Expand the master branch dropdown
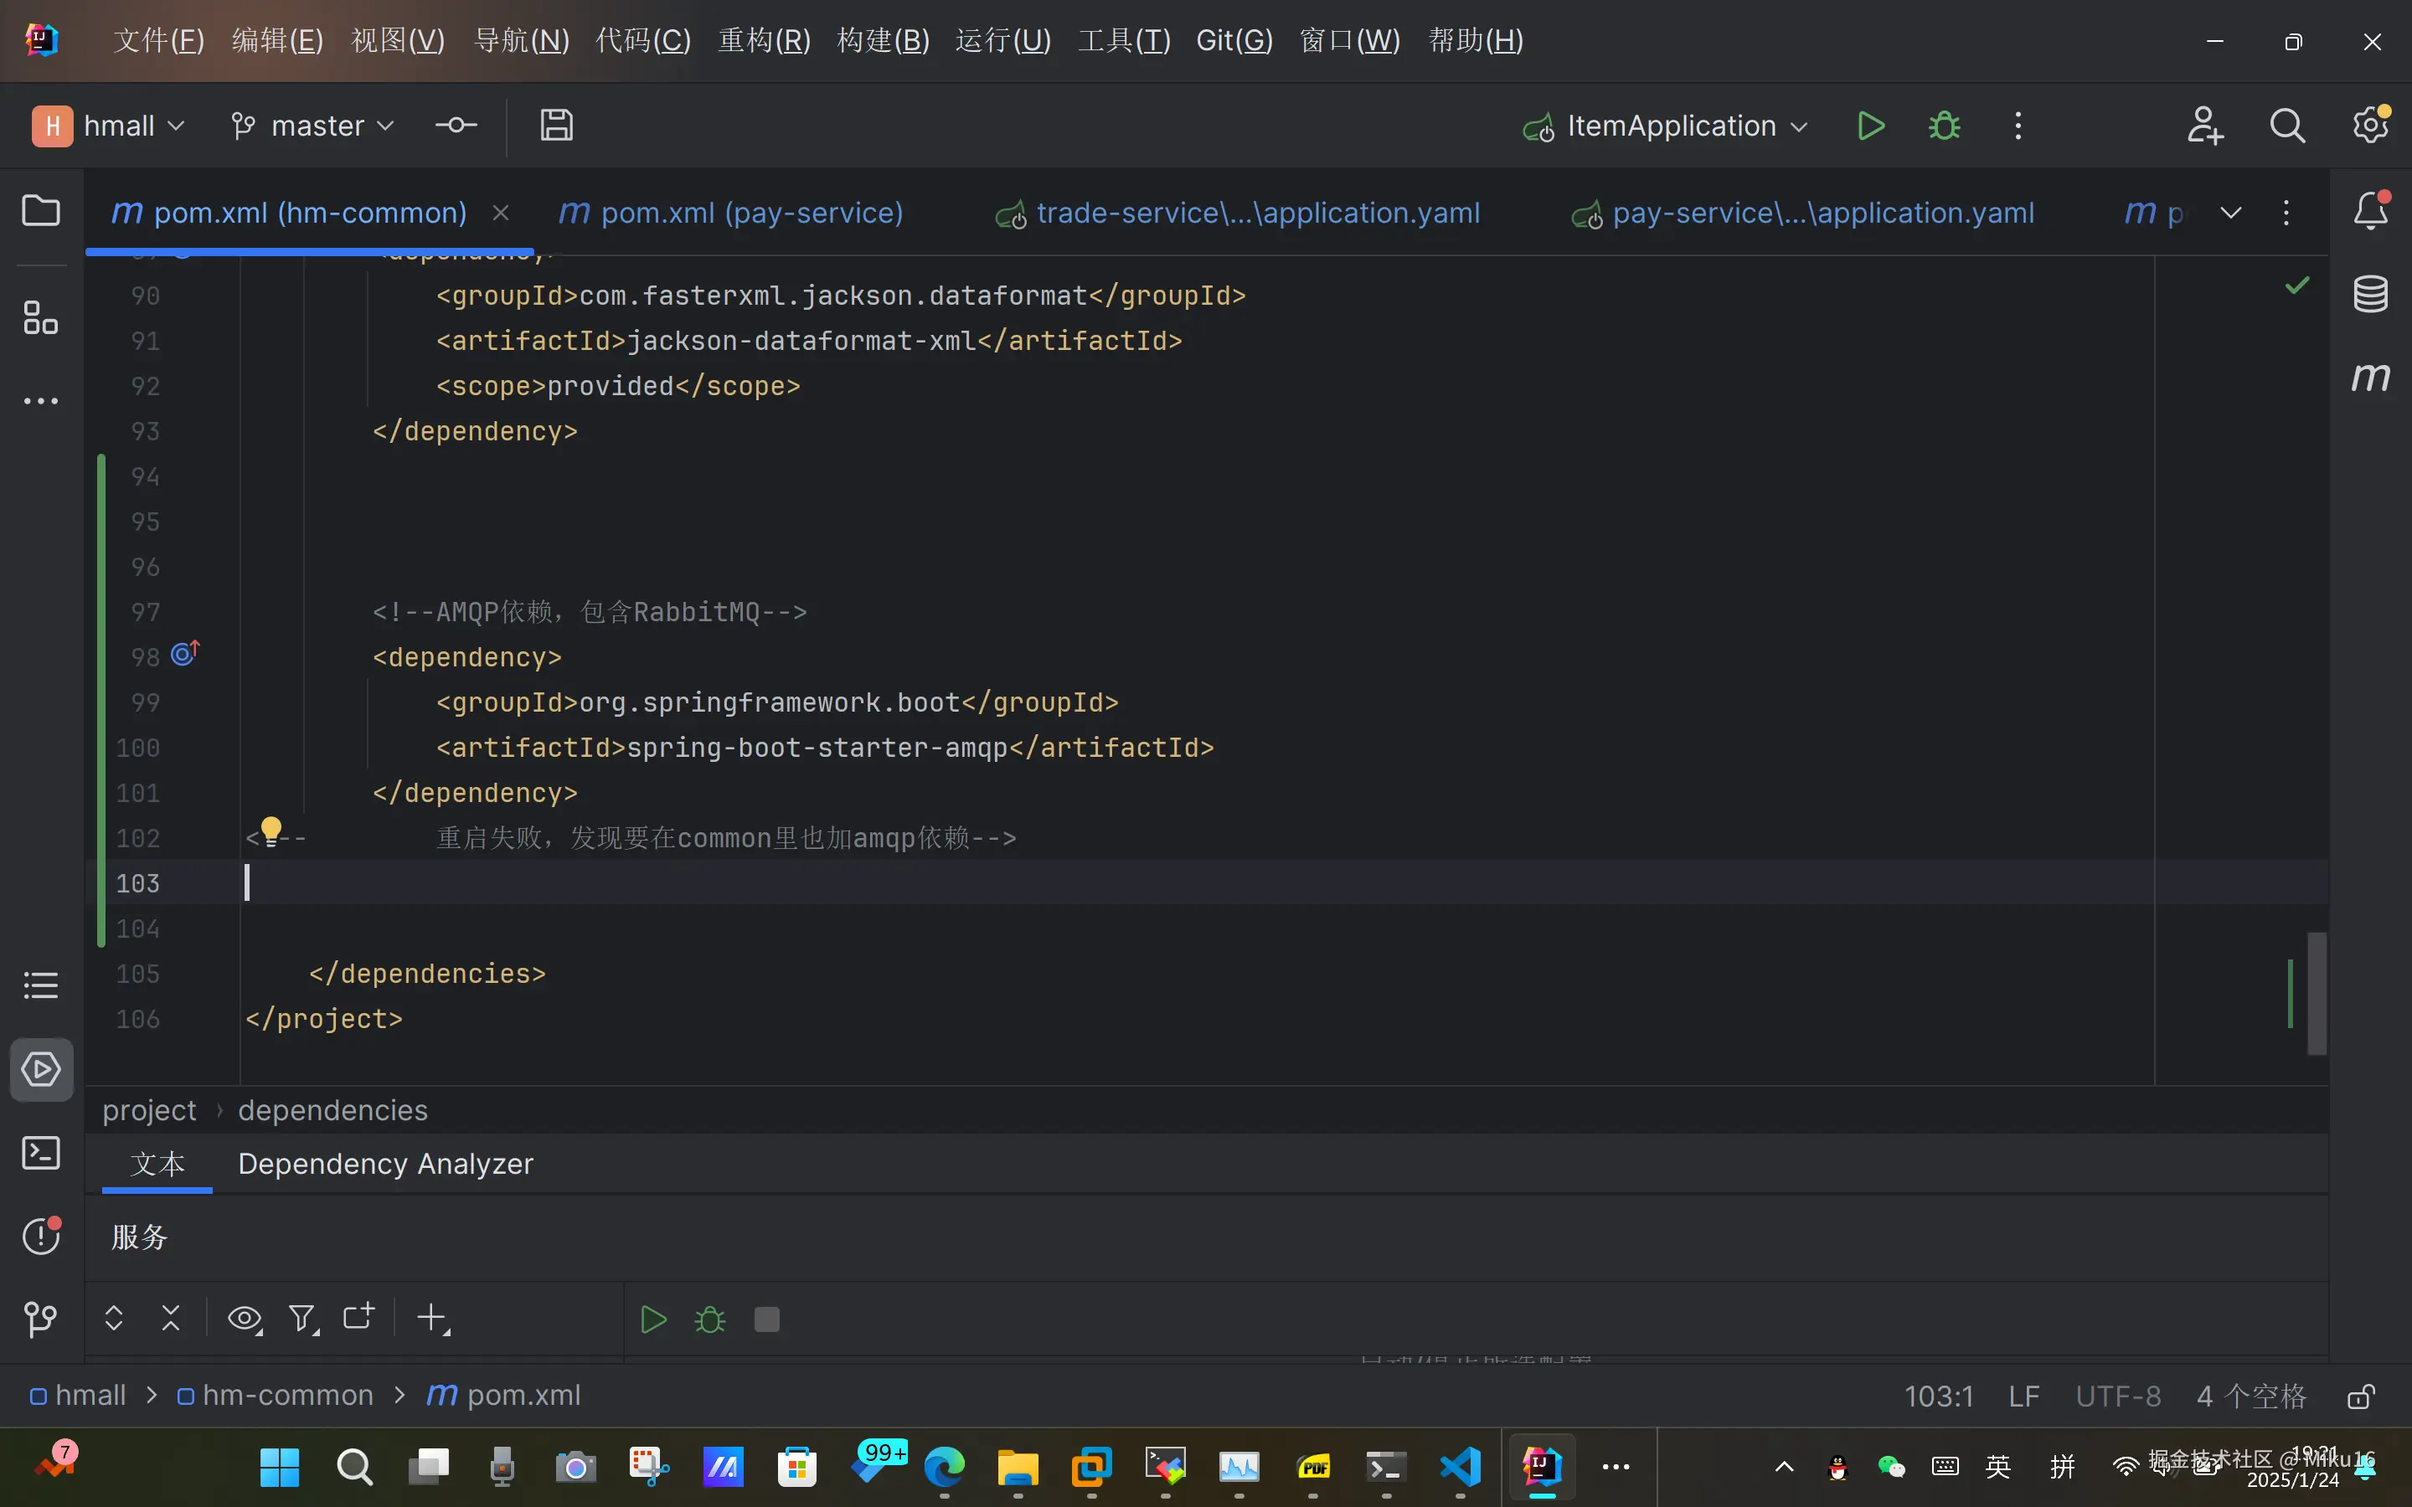 pyautogui.click(x=313, y=126)
